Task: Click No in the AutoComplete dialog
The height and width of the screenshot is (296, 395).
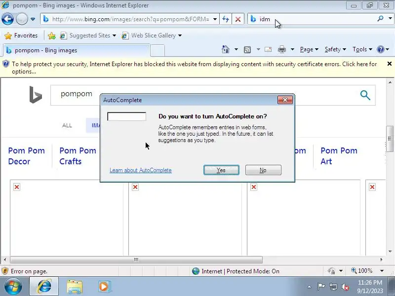Action: [263, 170]
